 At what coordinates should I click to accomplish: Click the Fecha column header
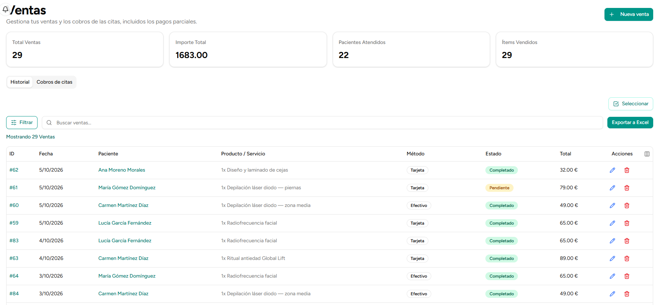tap(46, 154)
